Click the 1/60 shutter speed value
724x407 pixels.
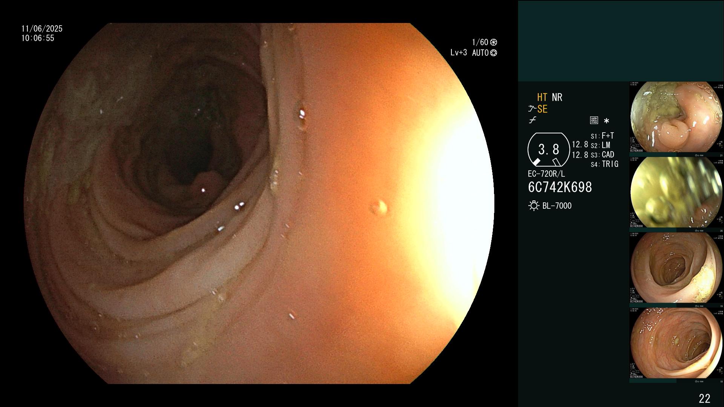click(x=480, y=42)
